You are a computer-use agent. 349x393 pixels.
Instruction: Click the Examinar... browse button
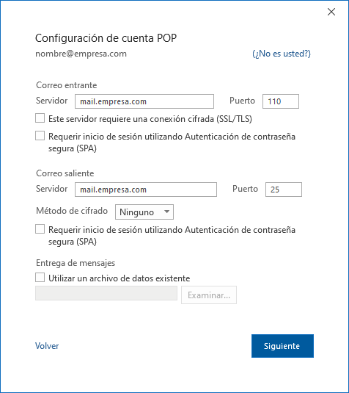point(209,295)
